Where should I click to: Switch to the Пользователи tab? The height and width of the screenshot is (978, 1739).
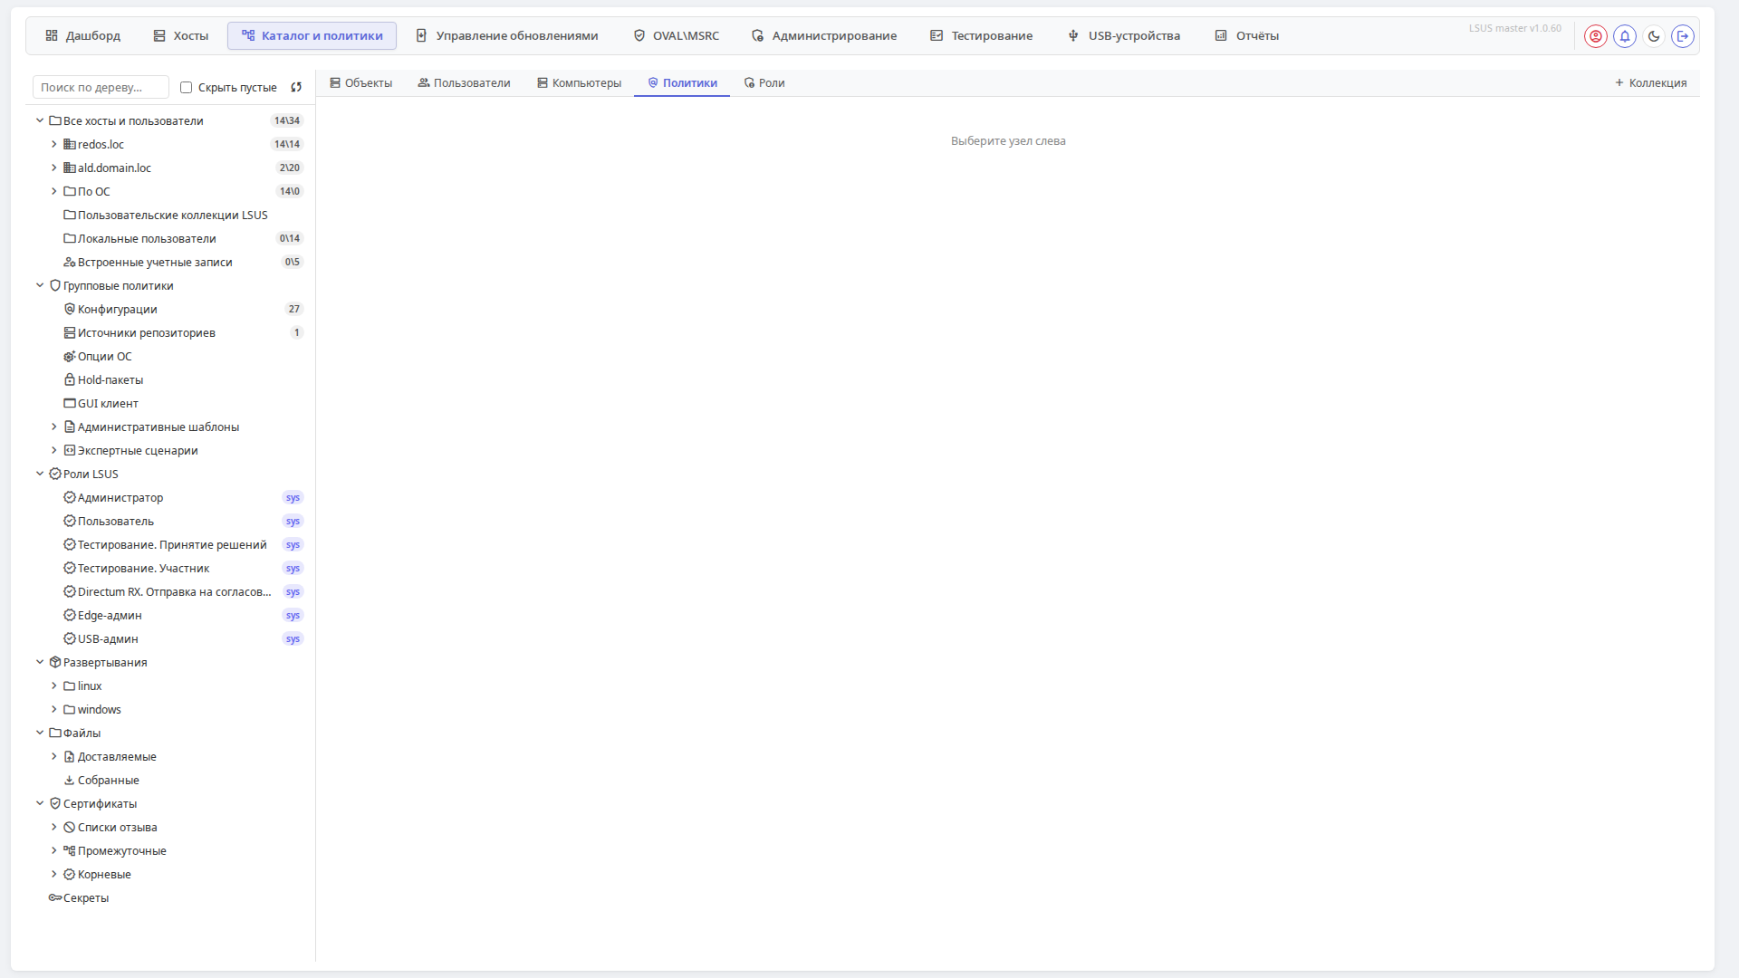[464, 82]
